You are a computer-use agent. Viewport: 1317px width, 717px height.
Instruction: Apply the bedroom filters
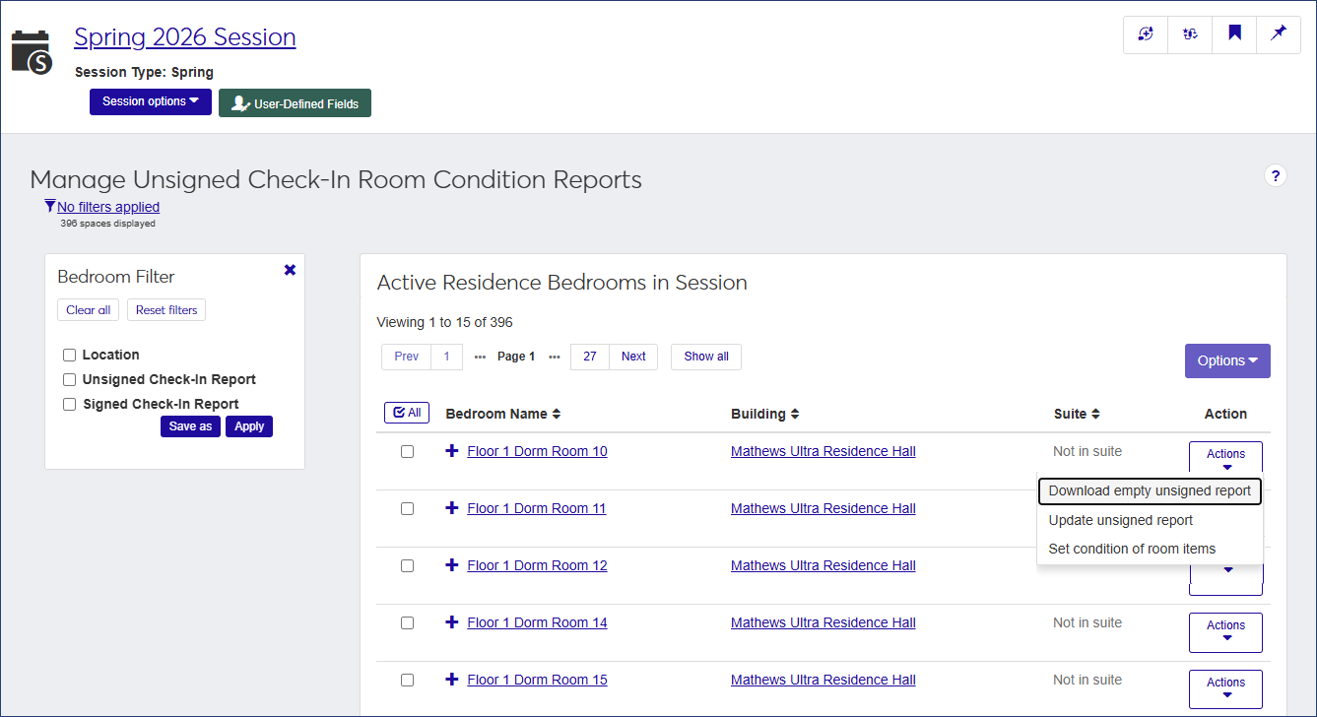click(248, 425)
